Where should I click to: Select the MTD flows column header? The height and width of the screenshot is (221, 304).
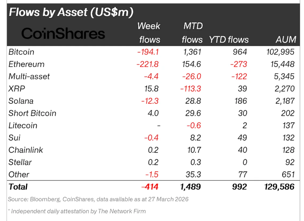[x=193, y=33]
